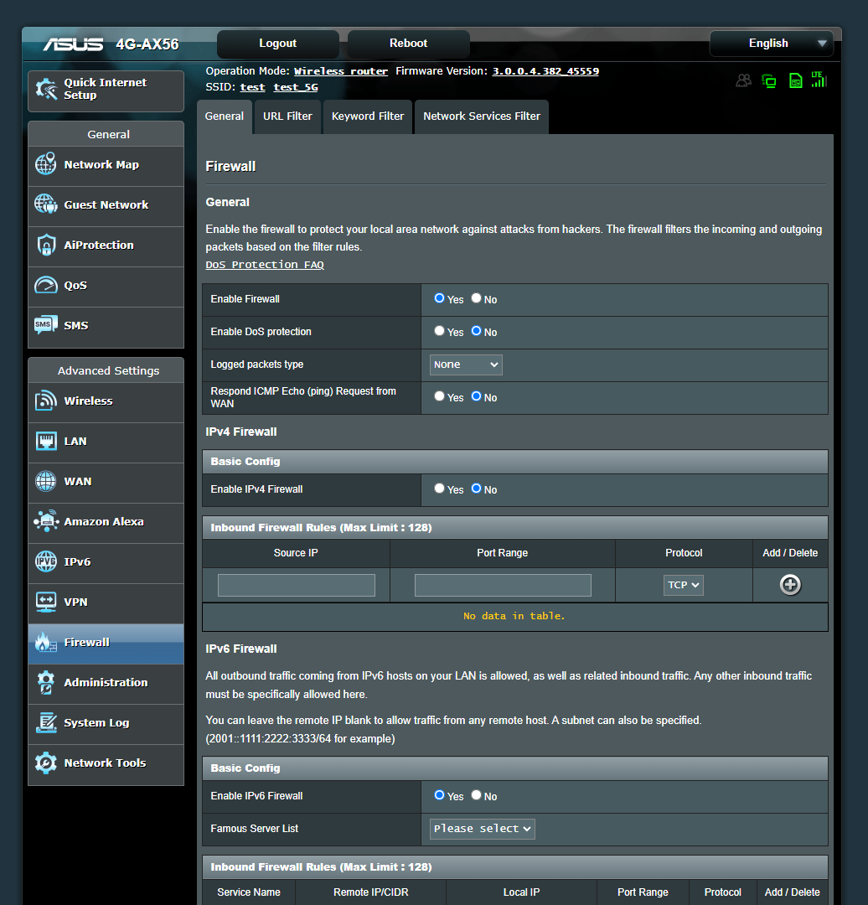Click the Network Tools icon
Viewport: 868px width, 905px height.
[45, 763]
